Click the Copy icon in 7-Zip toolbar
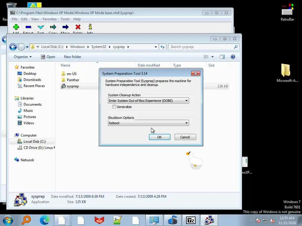The image size is (302, 226). [x=53, y=27]
